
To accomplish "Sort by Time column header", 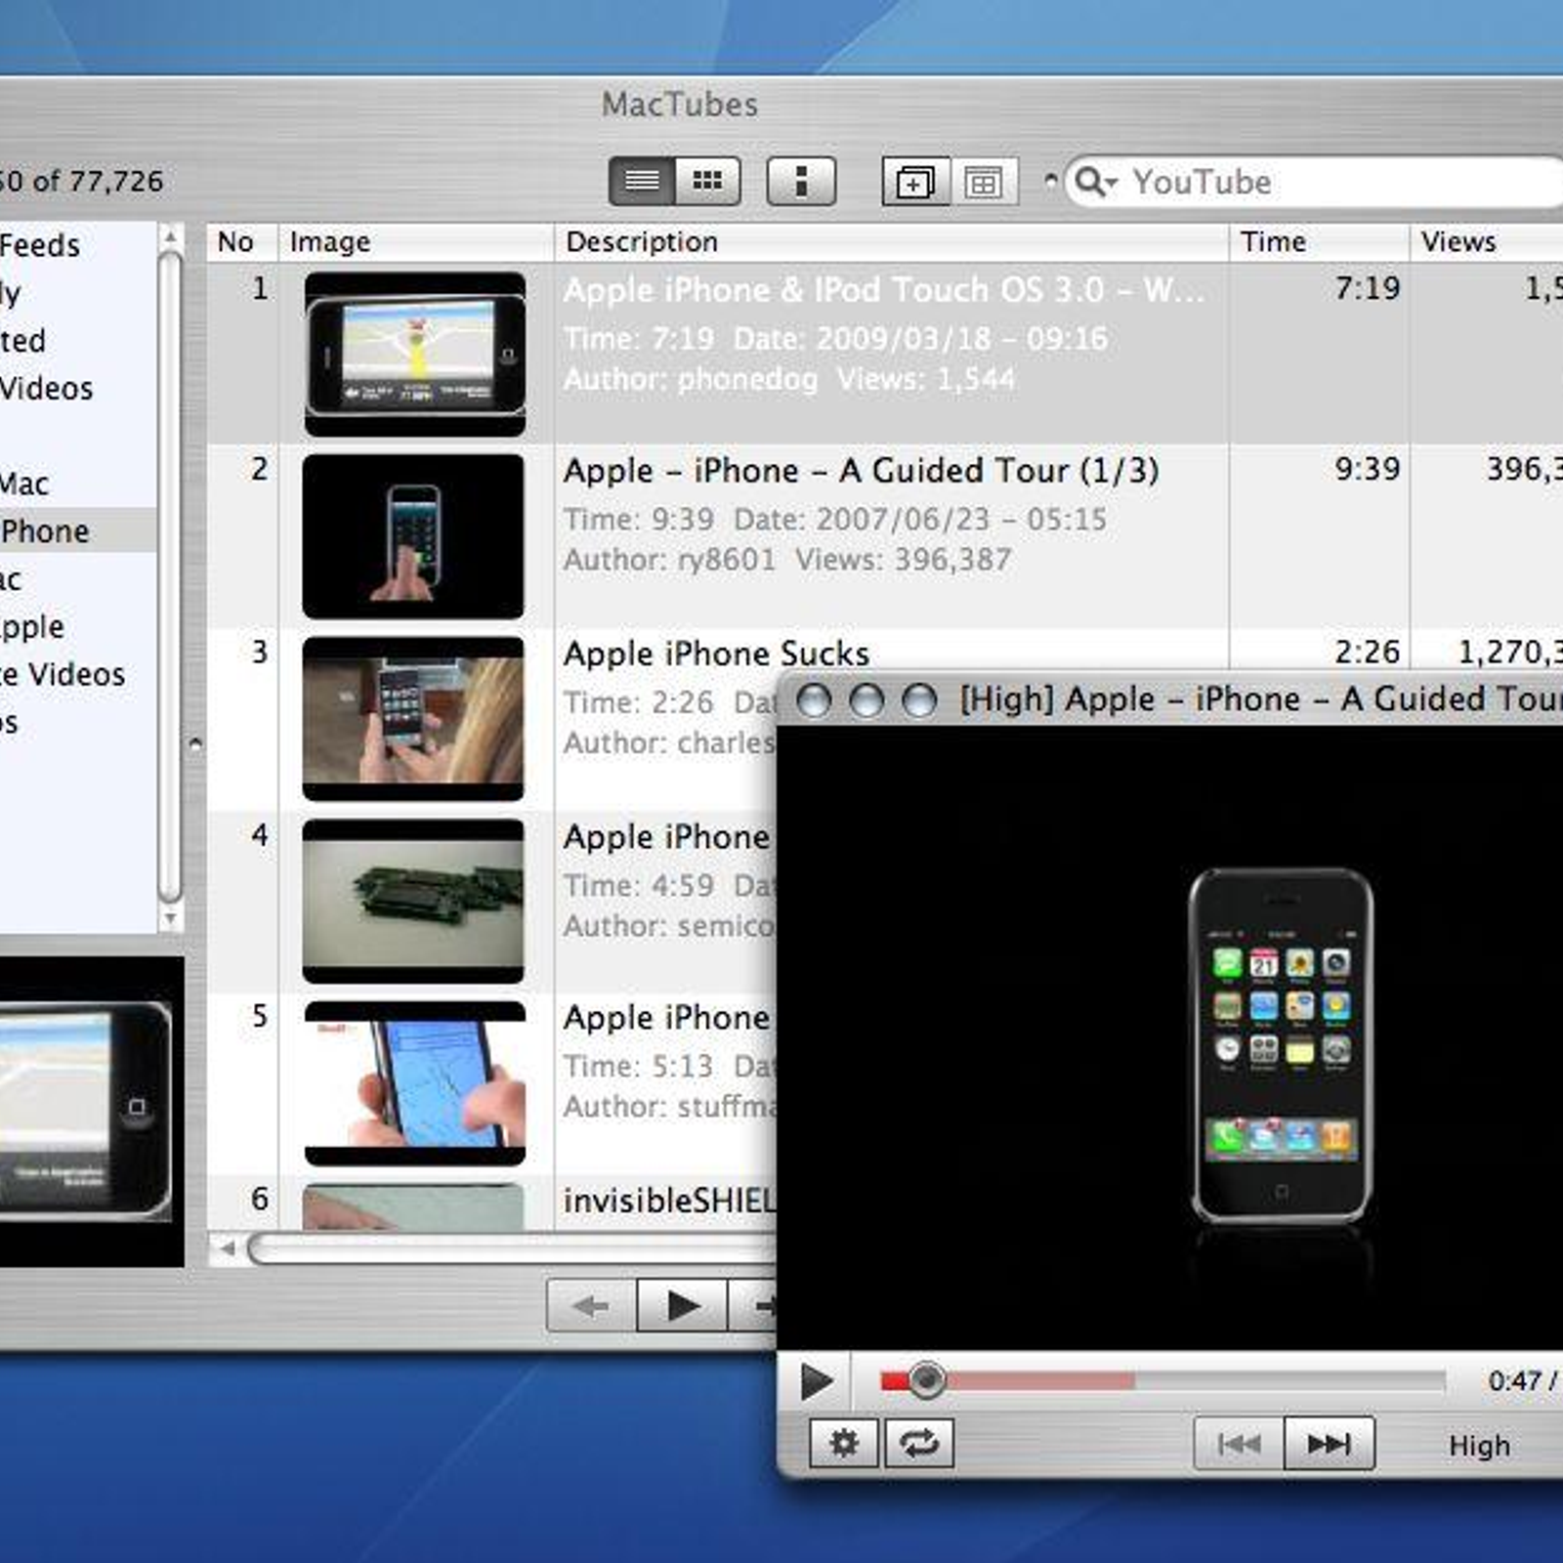I will [x=1320, y=241].
